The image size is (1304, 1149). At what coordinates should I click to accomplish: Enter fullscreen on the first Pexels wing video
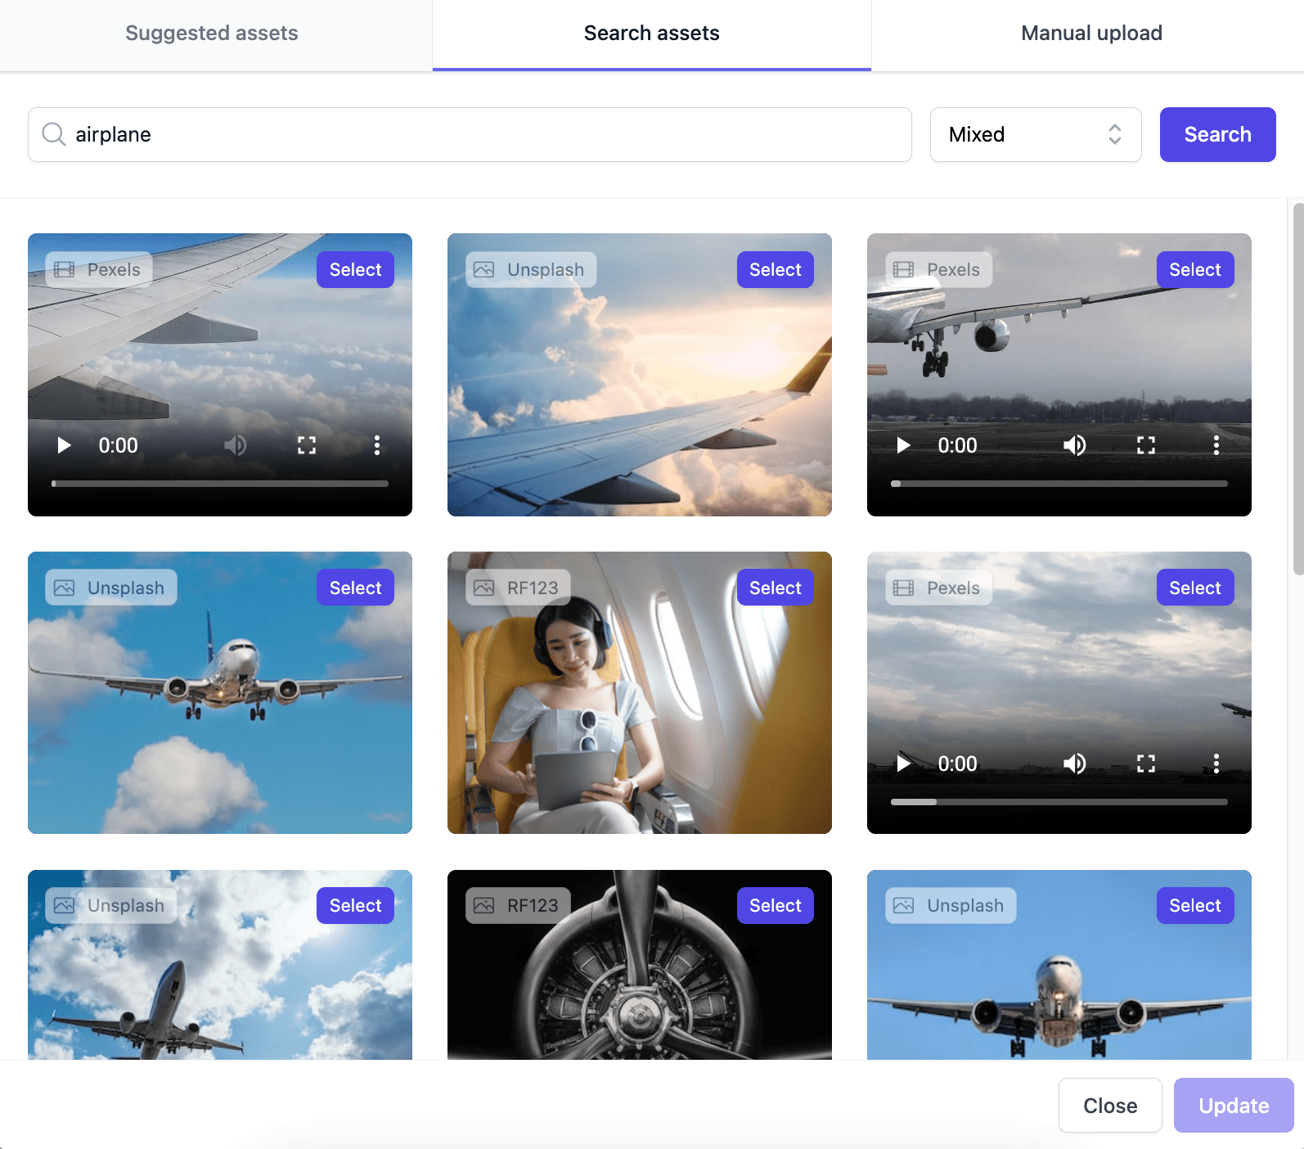(307, 445)
